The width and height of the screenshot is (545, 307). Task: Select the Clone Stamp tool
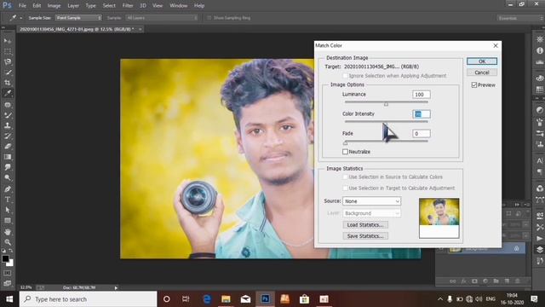click(8, 125)
